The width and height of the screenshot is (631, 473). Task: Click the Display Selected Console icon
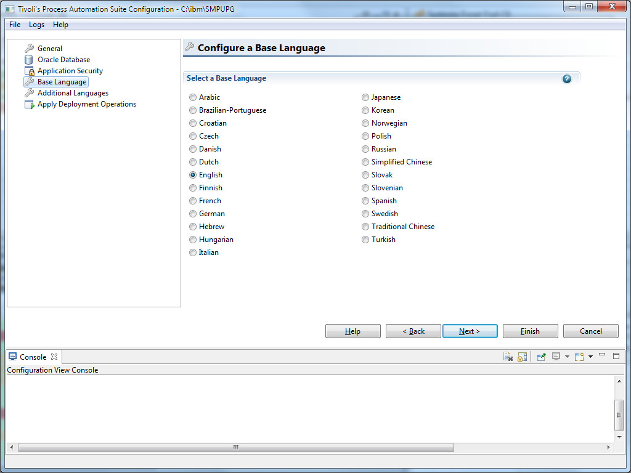[x=556, y=357]
